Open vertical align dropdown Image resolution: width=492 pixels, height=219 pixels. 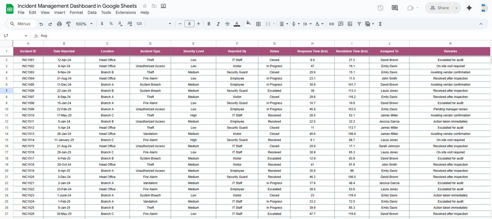tap(295, 24)
